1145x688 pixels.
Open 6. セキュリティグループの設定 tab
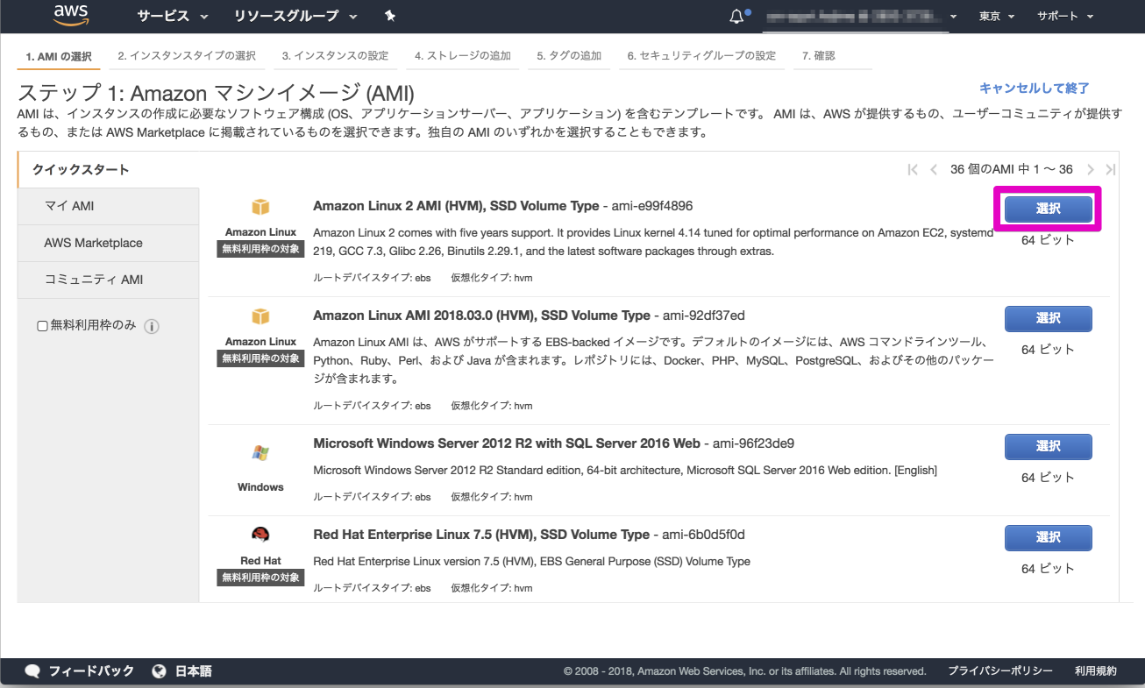pos(701,56)
